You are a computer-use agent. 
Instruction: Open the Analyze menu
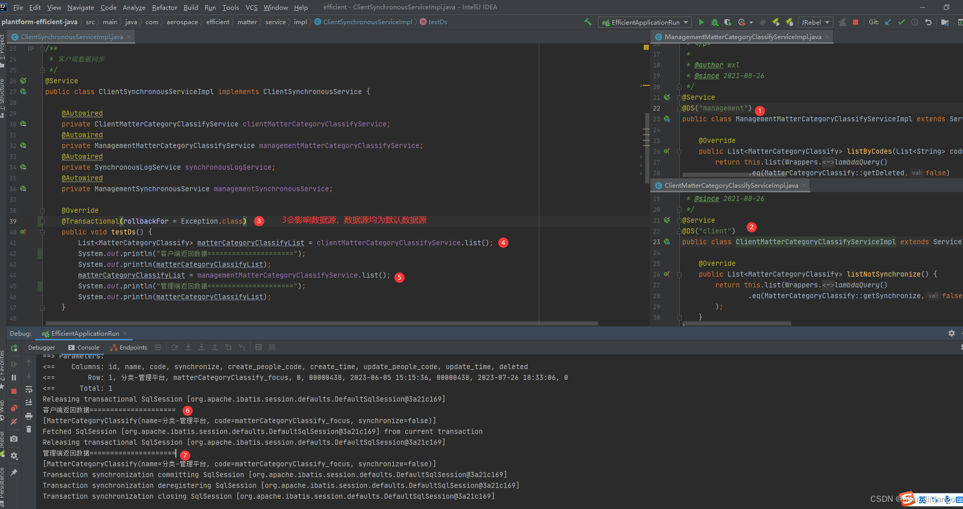(x=134, y=7)
